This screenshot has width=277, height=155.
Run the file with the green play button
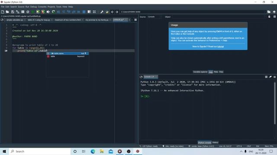point(33,12)
